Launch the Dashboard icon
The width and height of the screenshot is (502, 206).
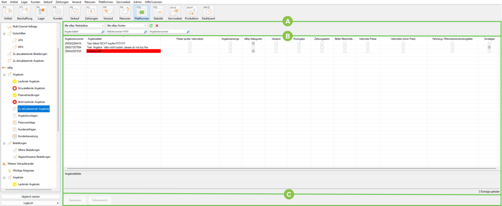pos(208,12)
